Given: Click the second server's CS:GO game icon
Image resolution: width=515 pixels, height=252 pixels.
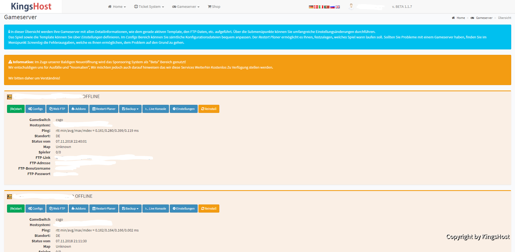Looking at the screenshot, I should pos(9,197).
